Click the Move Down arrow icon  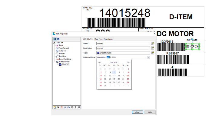(x=79, y=107)
